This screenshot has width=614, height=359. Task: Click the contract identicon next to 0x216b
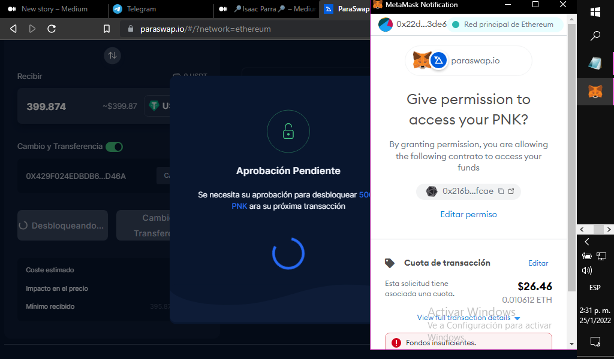(x=432, y=191)
